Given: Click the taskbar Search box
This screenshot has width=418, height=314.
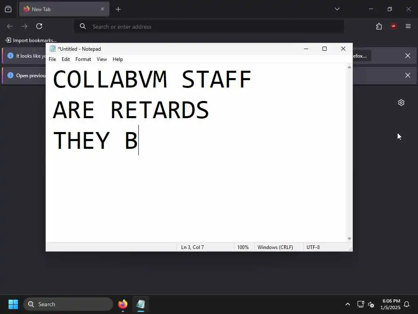Looking at the screenshot, I should pos(68,304).
